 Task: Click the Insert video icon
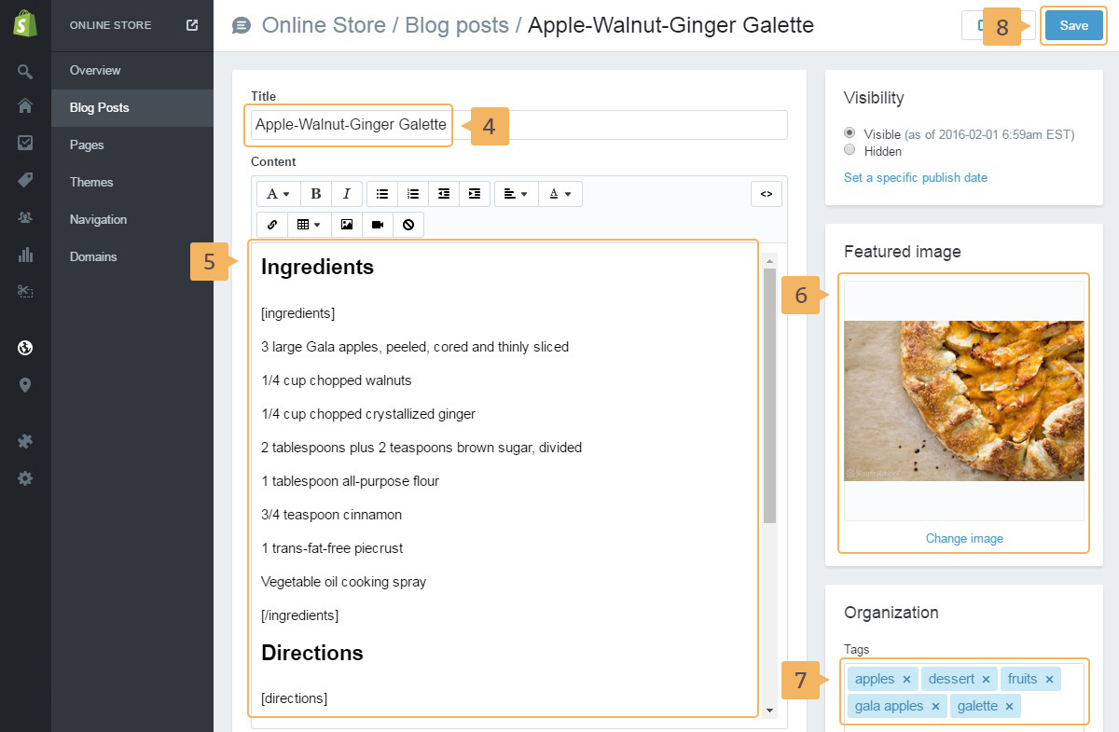[378, 225]
